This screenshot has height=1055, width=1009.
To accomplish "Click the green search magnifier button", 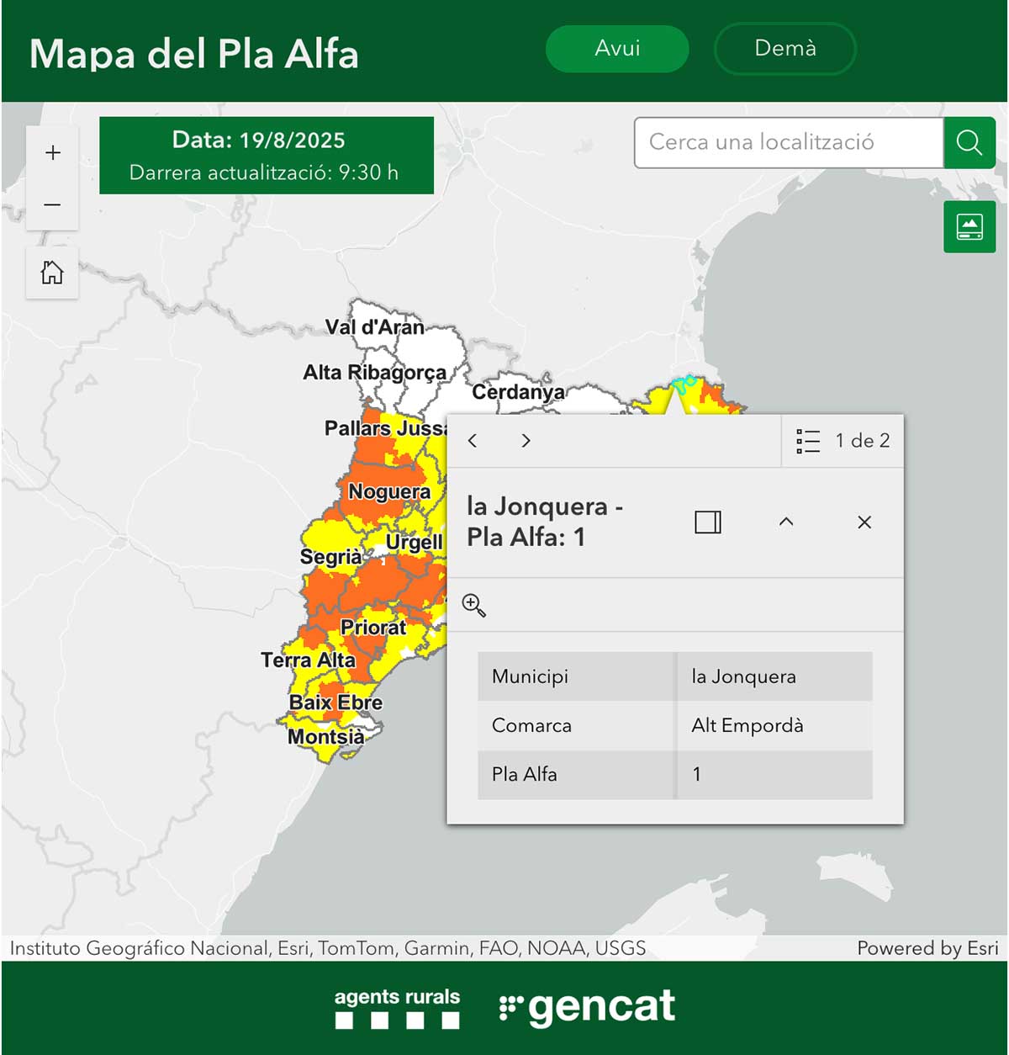I will [x=969, y=143].
